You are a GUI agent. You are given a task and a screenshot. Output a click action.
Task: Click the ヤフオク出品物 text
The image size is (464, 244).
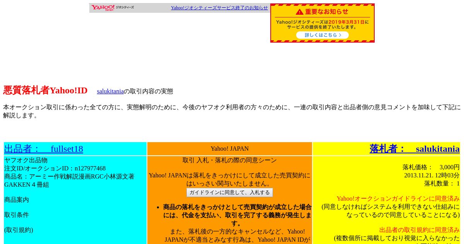tap(26, 160)
